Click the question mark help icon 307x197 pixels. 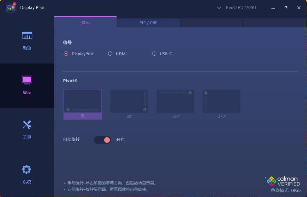click(286, 8)
